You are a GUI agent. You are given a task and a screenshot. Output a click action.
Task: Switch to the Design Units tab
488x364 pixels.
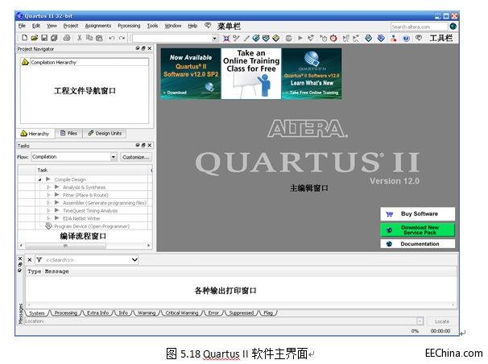(x=105, y=133)
